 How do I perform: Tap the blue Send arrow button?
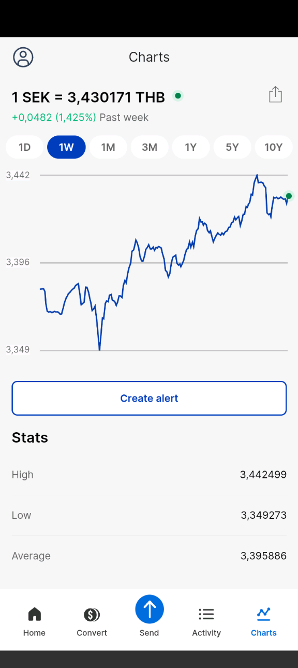coord(150,609)
